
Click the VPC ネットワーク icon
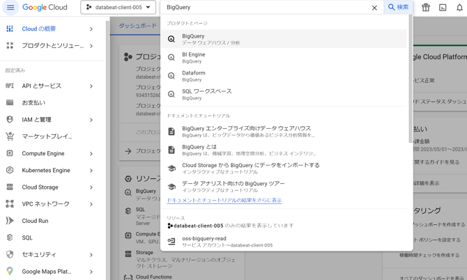point(10,204)
